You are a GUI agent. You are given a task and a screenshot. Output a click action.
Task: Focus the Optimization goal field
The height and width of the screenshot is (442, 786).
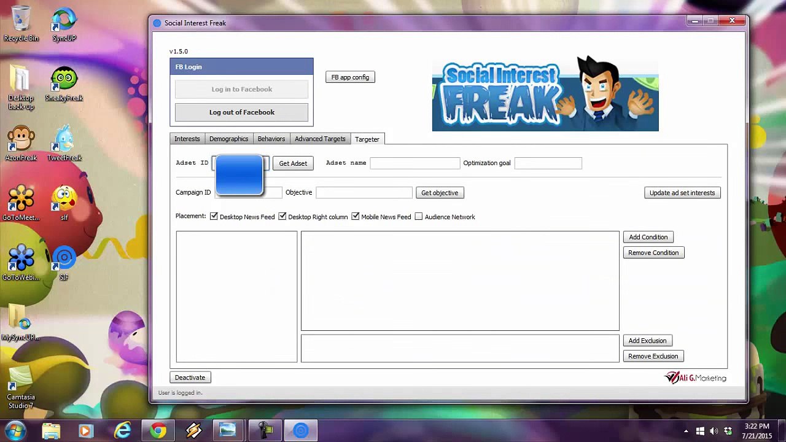tap(548, 163)
